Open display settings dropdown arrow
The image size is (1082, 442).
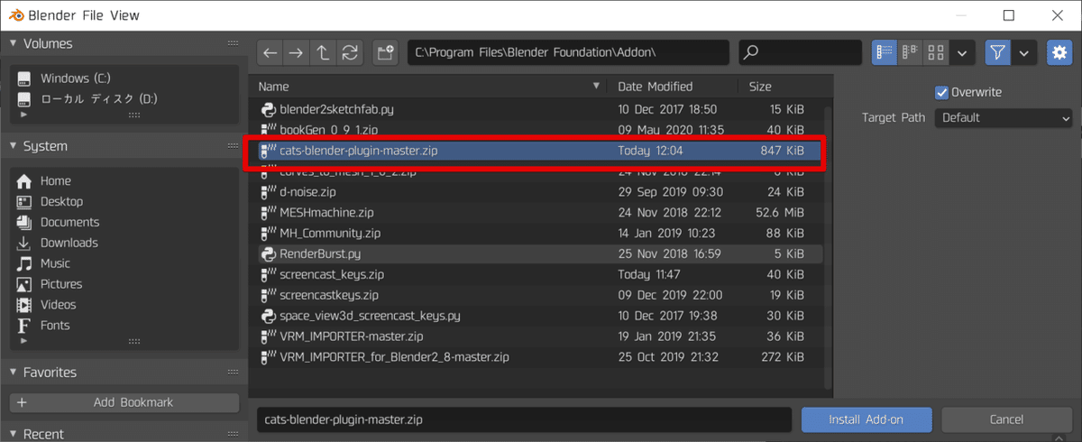[963, 53]
